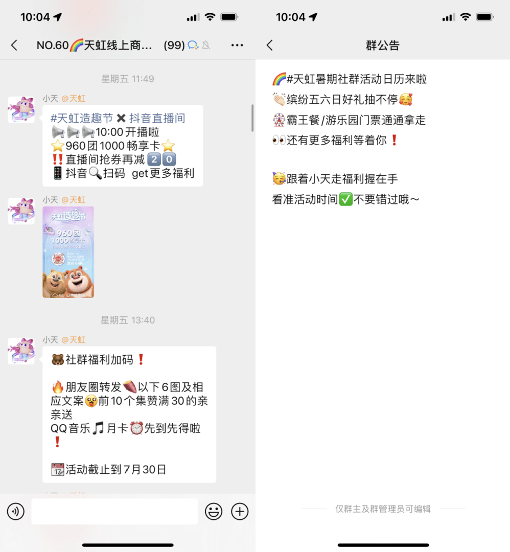Go back from 群公告 page
The width and height of the screenshot is (510, 552).
[x=270, y=45]
